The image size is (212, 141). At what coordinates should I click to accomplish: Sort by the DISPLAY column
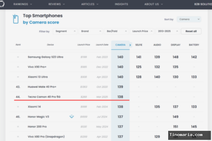pyautogui.click(x=176, y=45)
